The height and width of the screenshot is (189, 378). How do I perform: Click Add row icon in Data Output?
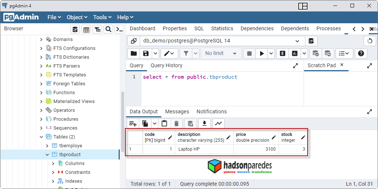(x=133, y=124)
